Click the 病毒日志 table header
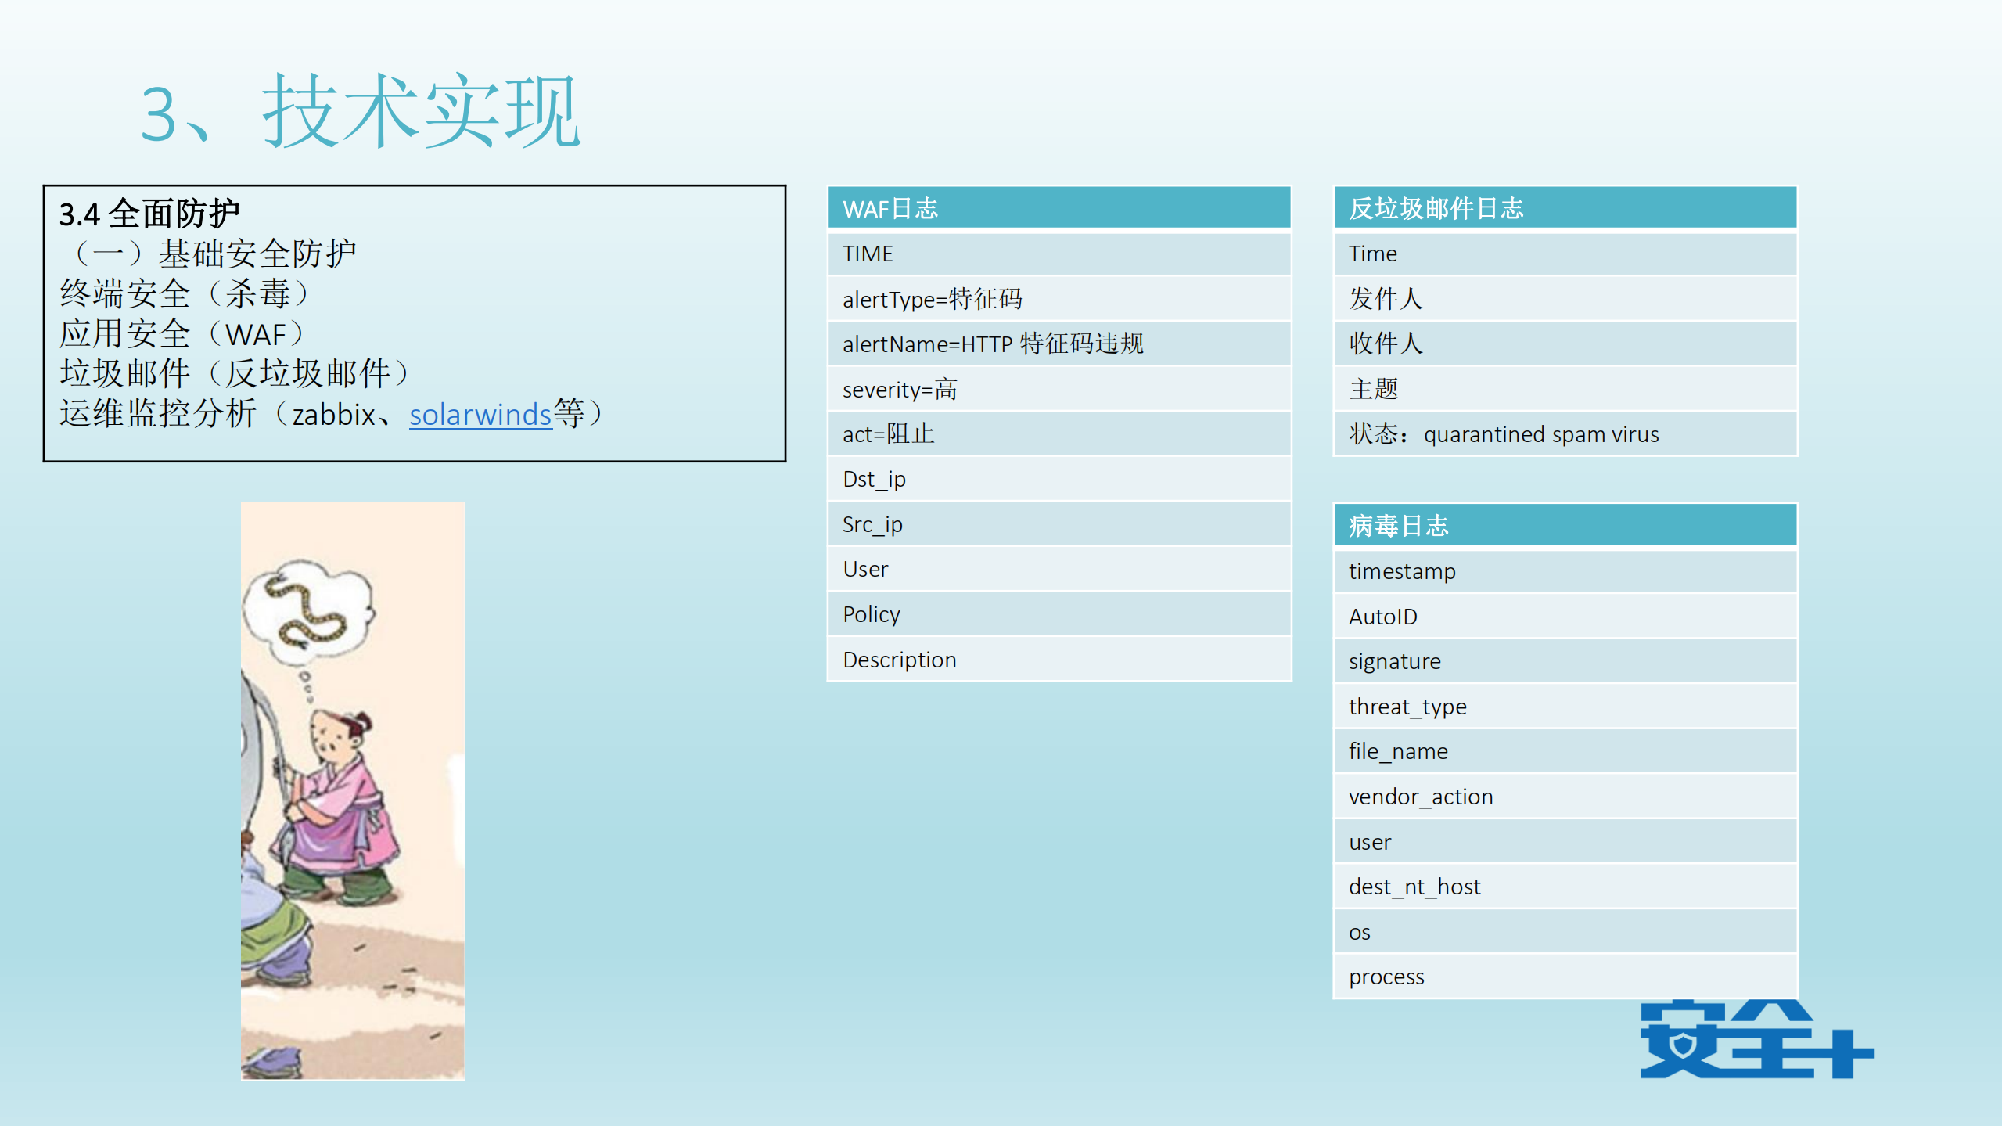The image size is (2002, 1126). [x=1565, y=526]
